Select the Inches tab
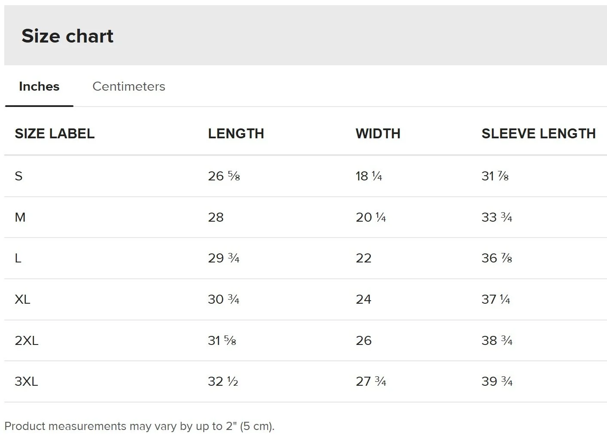Screen dimensions: 607x442 click(39, 86)
